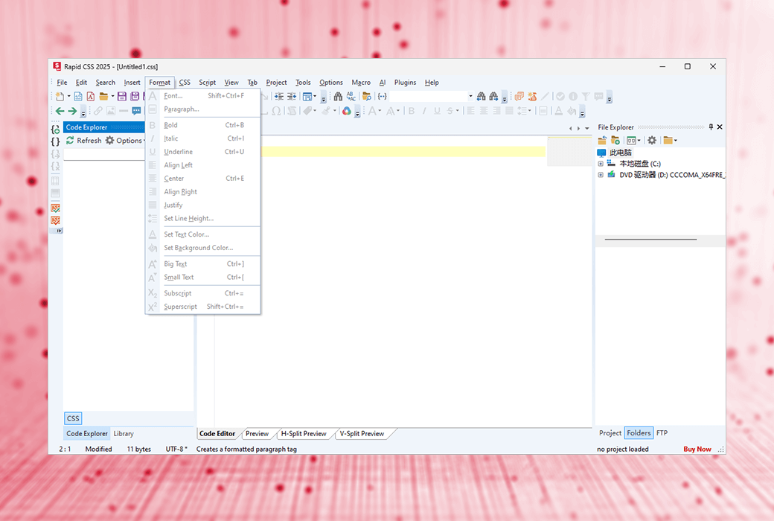Switch to the FTP tab

[662, 433]
